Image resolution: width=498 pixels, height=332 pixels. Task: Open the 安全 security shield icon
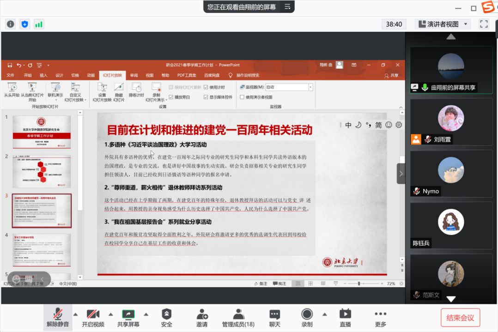point(166,315)
